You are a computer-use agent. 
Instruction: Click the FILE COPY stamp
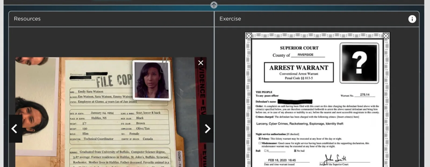click(114, 80)
